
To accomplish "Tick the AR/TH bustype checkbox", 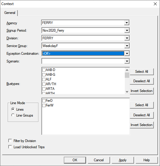I will pos(44,84).
